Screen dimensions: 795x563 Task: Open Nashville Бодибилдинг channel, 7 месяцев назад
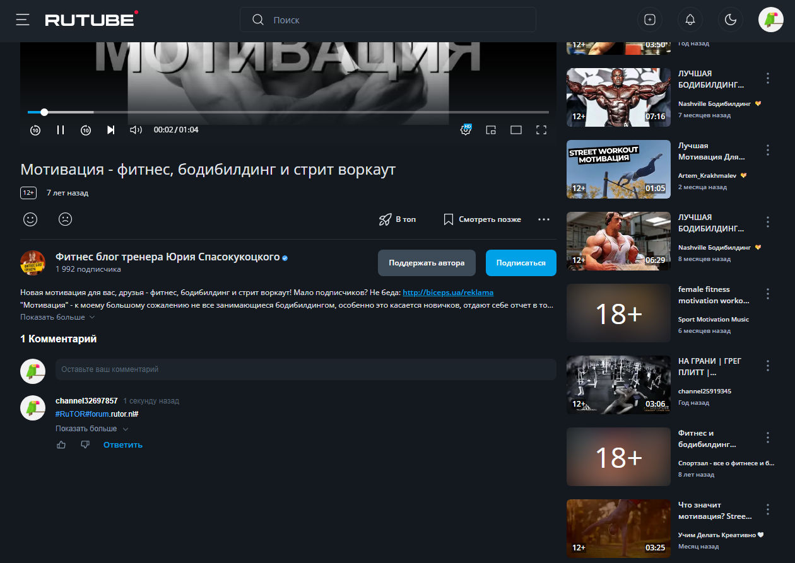point(714,103)
